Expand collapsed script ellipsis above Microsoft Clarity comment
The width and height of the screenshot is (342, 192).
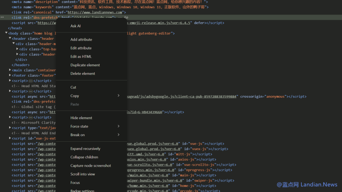pyautogui.click(x=31, y=117)
